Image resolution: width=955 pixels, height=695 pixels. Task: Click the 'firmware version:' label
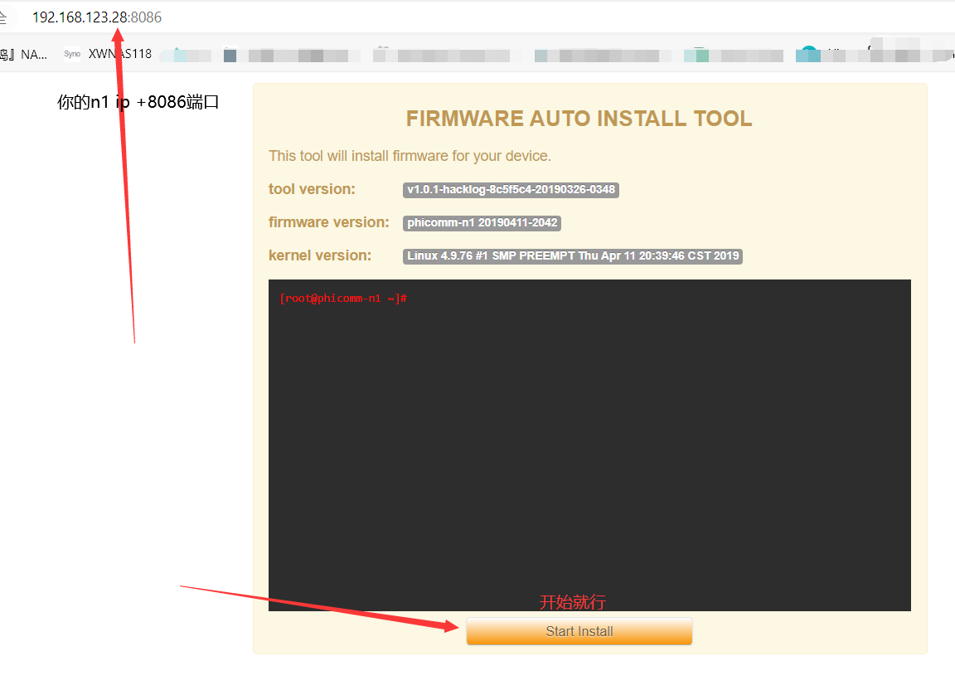tap(328, 222)
